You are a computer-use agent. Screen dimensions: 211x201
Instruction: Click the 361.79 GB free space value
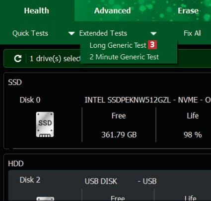(x=119, y=135)
